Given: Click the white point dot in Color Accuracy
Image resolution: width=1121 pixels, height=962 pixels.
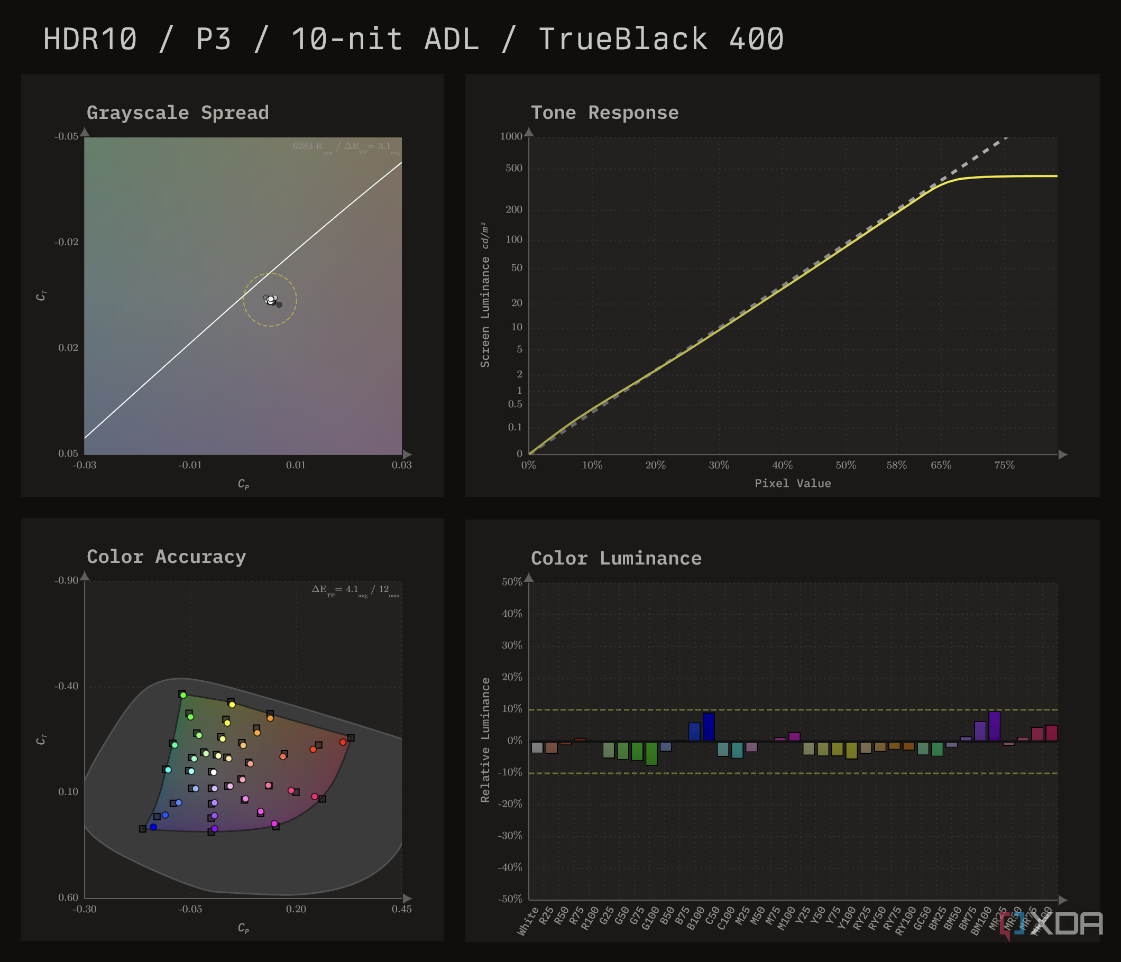Looking at the screenshot, I should click(x=213, y=772).
